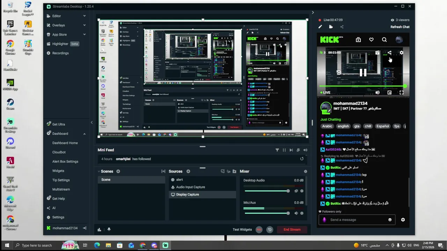Replay the omarhjiiei follow event
Screen dimensions: 447x251
coord(302,159)
